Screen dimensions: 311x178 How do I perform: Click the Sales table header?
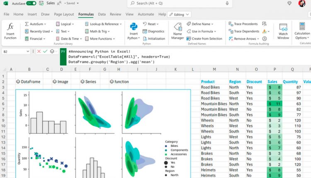pyautogui.click(x=272, y=82)
